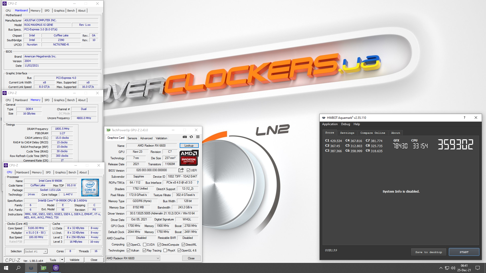Image resolution: width=486 pixels, height=273 pixels.
Task: Click Save to desktop in Aquamark
Action: [x=429, y=252]
